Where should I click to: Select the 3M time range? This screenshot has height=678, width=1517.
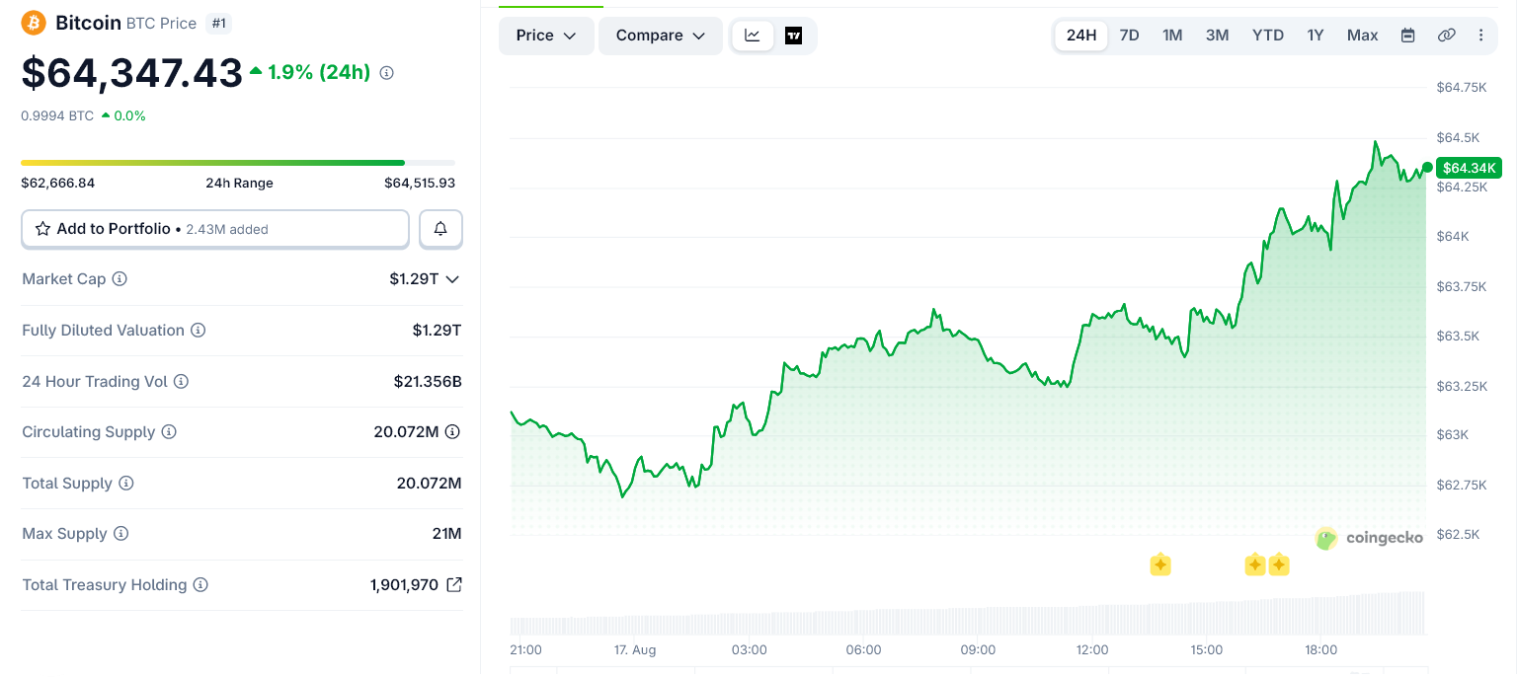point(1217,36)
